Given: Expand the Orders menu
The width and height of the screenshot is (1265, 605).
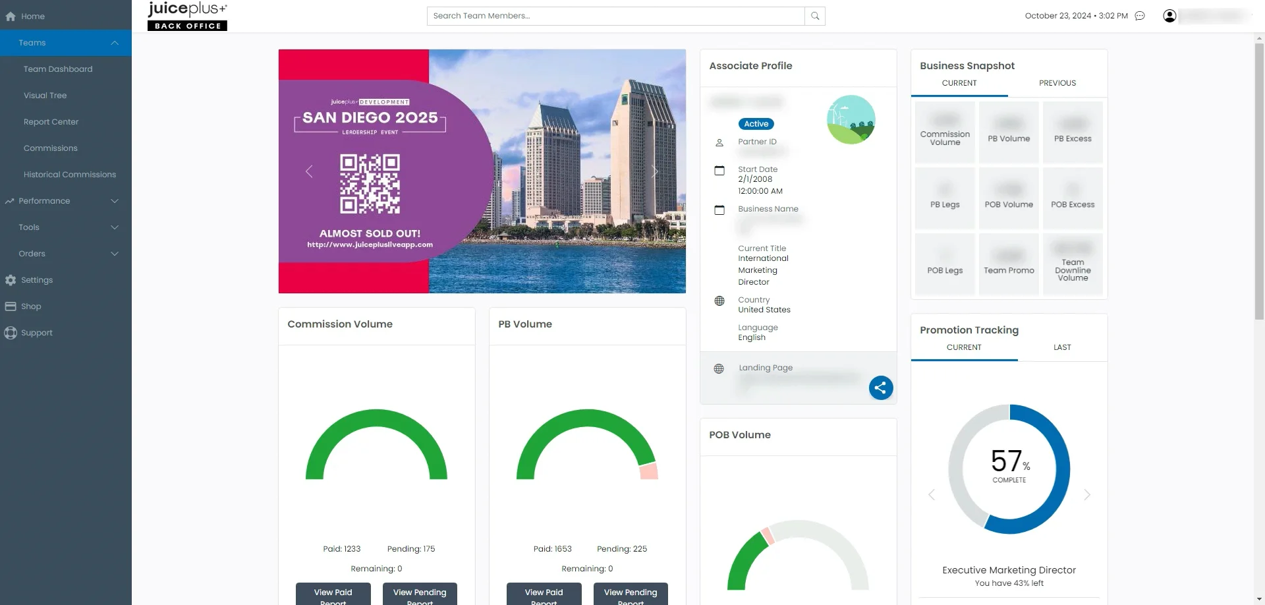Looking at the screenshot, I should pos(114,253).
